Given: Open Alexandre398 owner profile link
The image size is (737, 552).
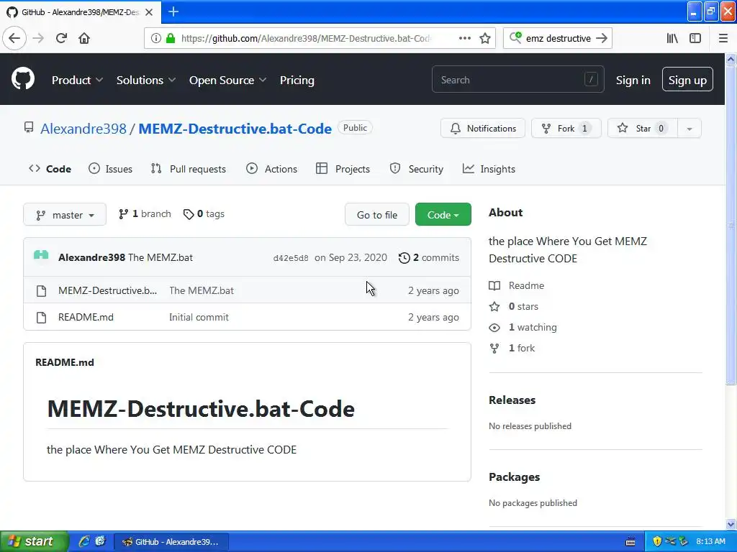Looking at the screenshot, I should pyautogui.click(x=83, y=129).
